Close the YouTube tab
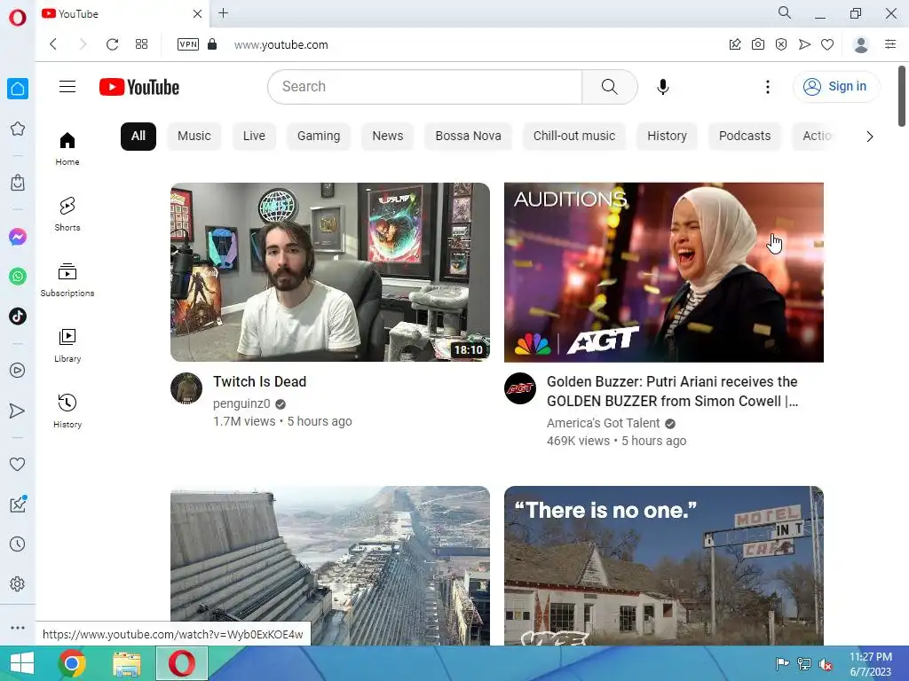The height and width of the screenshot is (681, 909). 197,13
